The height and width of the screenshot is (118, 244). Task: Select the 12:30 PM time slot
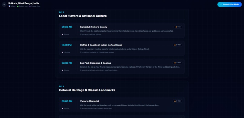click(x=67, y=45)
